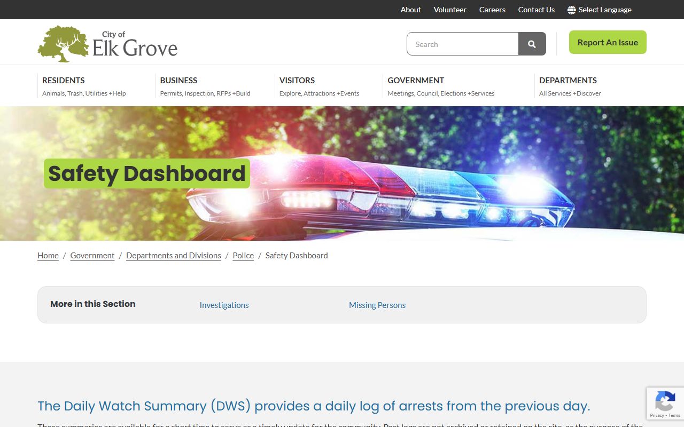Click into the Search input field
684x427 pixels.
[463, 44]
